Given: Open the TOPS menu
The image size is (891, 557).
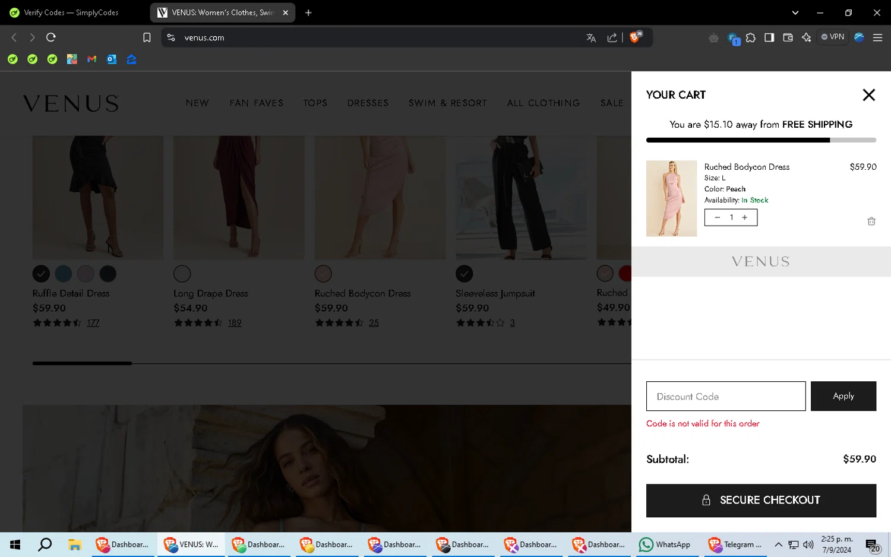Looking at the screenshot, I should [x=315, y=103].
